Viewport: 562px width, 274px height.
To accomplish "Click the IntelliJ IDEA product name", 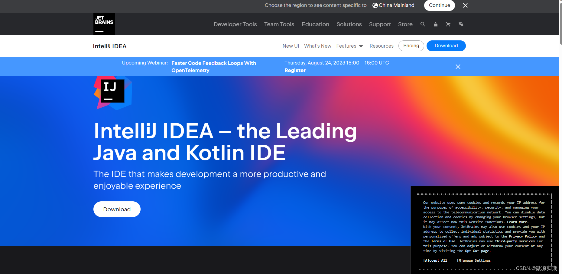I will click(x=110, y=46).
